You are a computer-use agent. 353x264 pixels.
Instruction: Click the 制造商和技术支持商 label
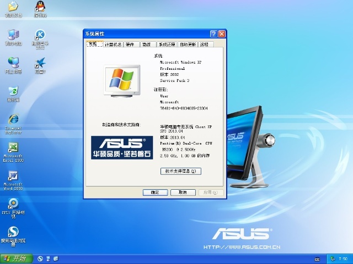(121, 125)
